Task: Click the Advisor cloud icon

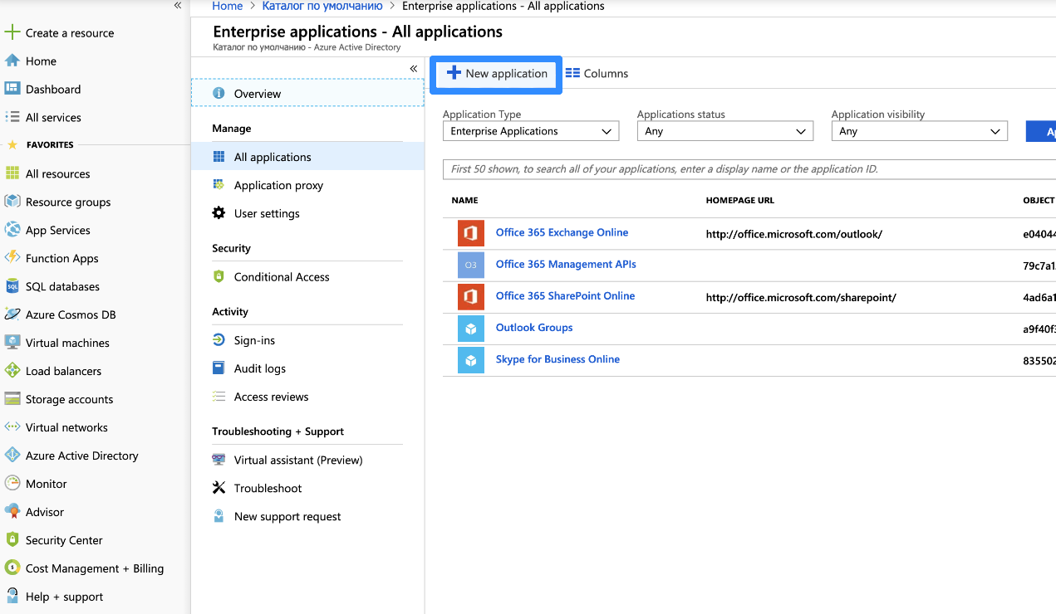Action: coord(12,512)
